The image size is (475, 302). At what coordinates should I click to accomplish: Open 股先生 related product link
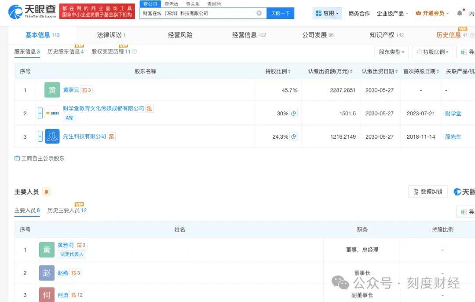coord(453,137)
